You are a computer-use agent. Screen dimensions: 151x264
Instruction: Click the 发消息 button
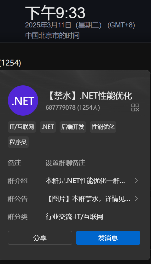[108, 238]
